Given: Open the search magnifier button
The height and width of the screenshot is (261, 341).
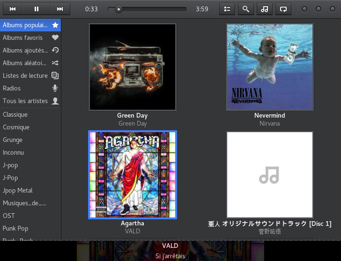Looking at the screenshot, I should click(246, 9).
